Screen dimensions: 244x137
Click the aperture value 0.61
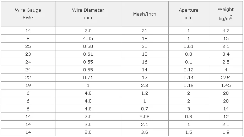coord(189,46)
